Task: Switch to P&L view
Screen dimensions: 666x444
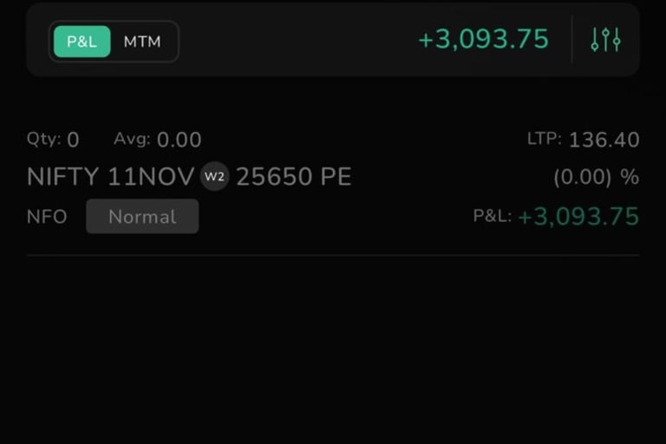Action: pyautogui.click(x=82, y=42)
